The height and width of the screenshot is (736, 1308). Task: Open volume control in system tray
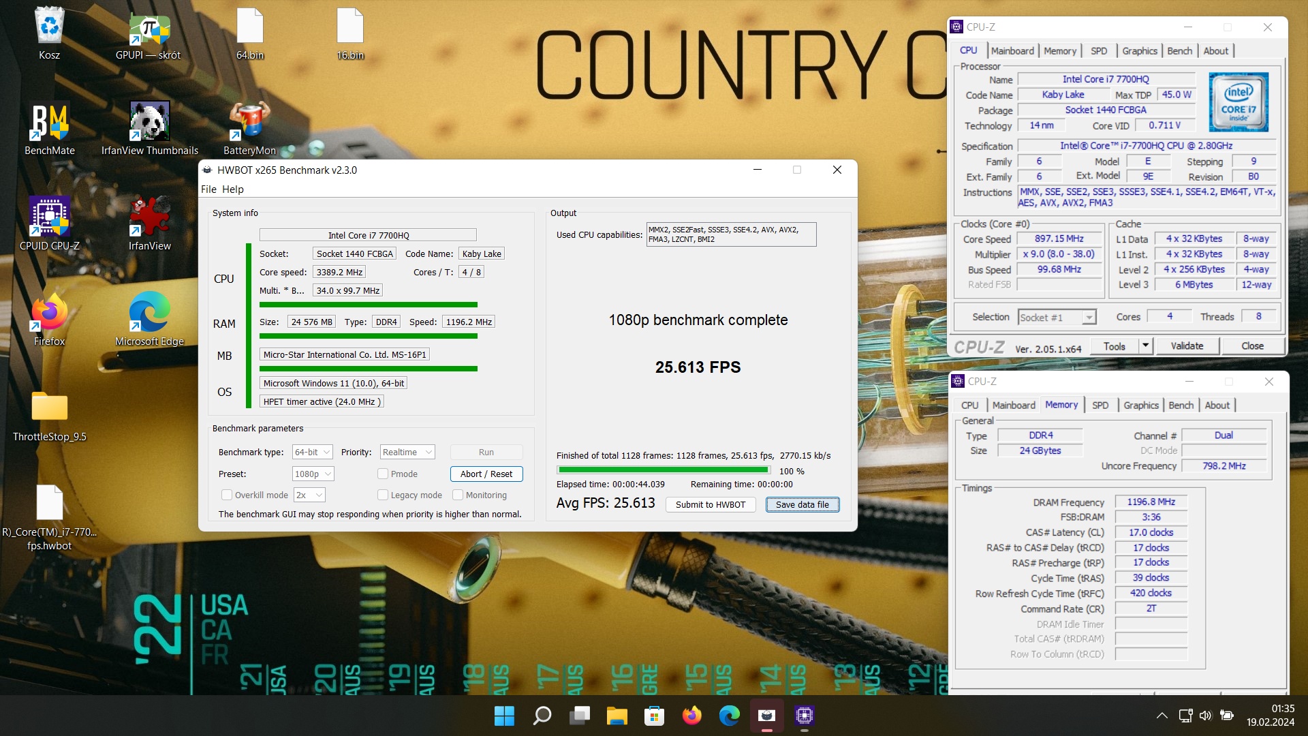1206,716
